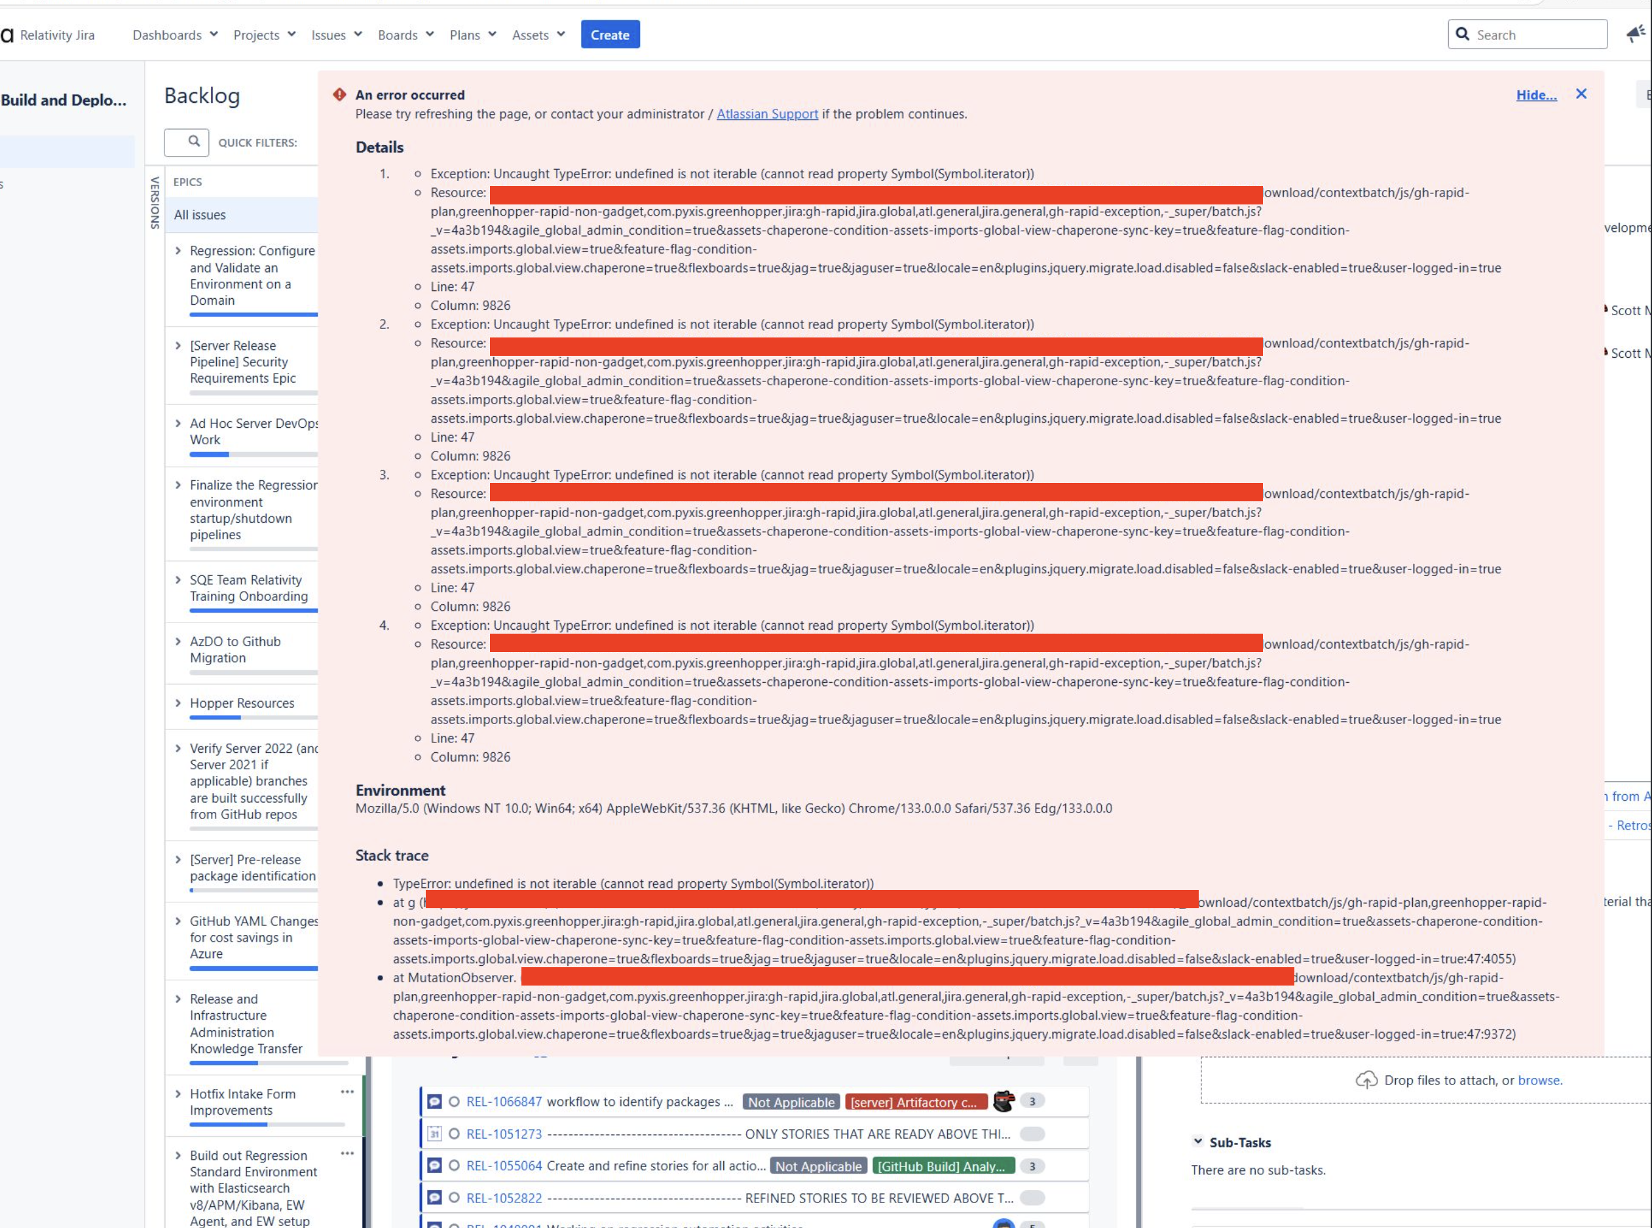Screen dimensions: 1652x1228
Task: Click the Relativity Jira site title
Action: [57, 35]
